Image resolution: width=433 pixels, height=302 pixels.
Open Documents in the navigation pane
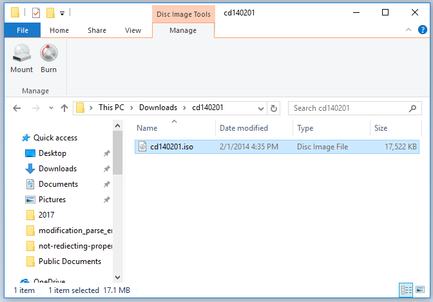[58, 184]
